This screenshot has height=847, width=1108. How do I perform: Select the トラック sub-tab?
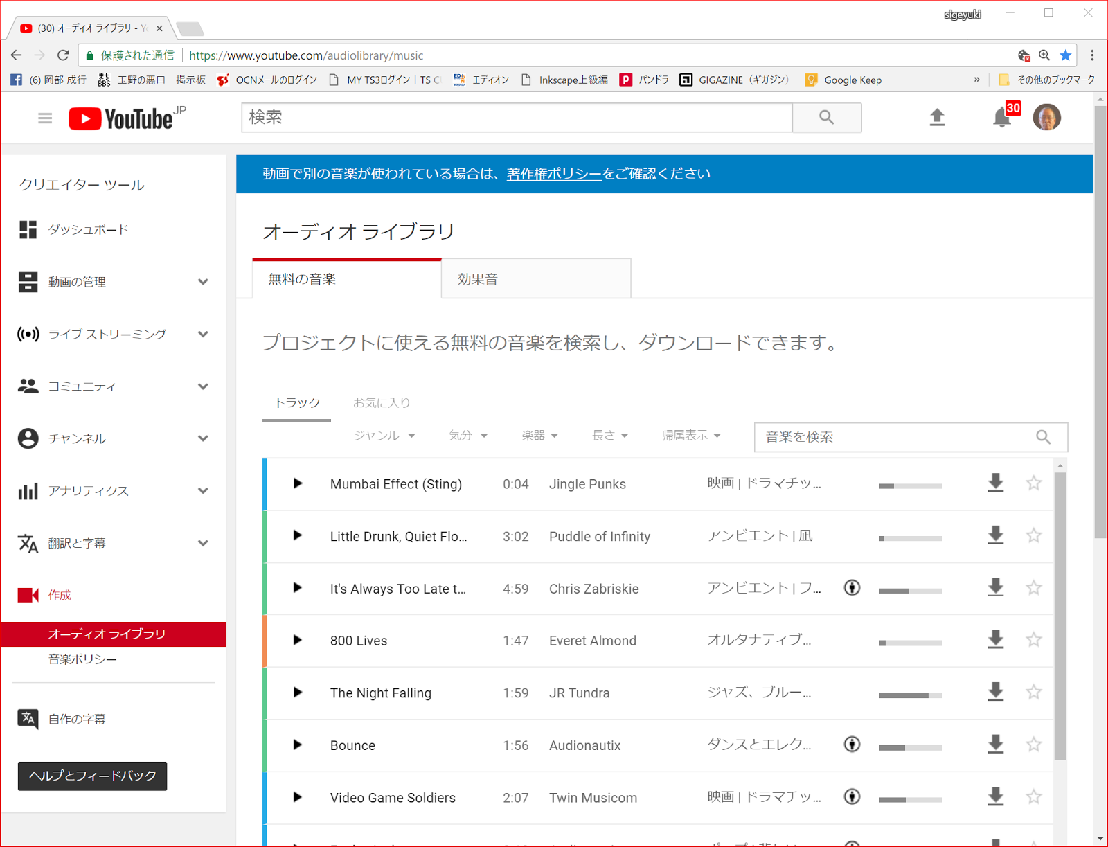[297, 403]
